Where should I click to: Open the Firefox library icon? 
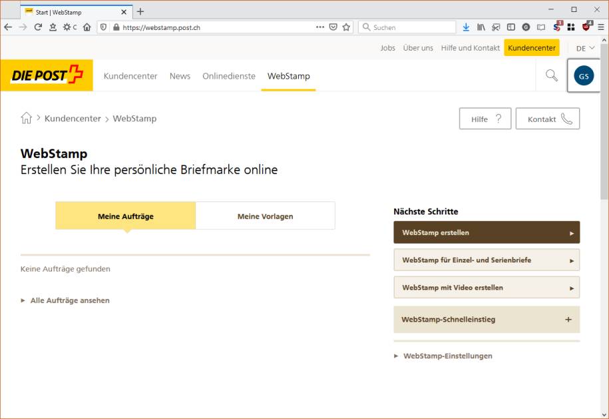click(x=482, y=27)
